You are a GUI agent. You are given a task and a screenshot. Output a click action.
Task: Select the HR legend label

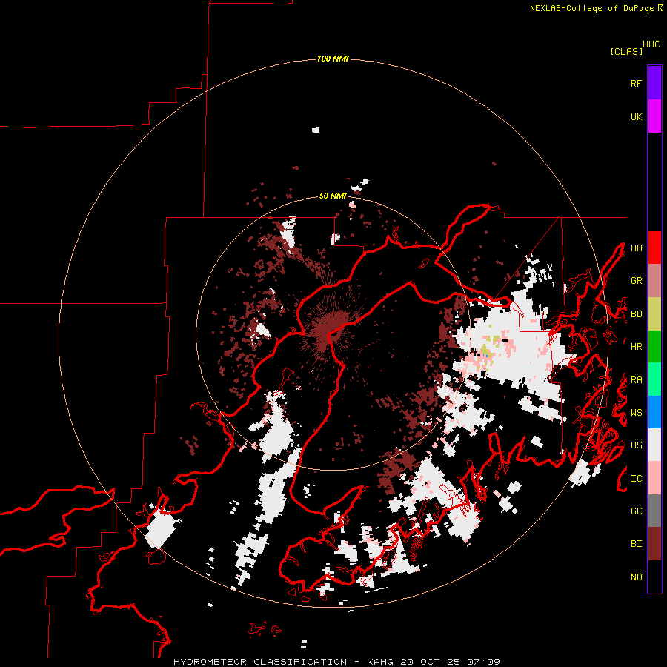636,347
